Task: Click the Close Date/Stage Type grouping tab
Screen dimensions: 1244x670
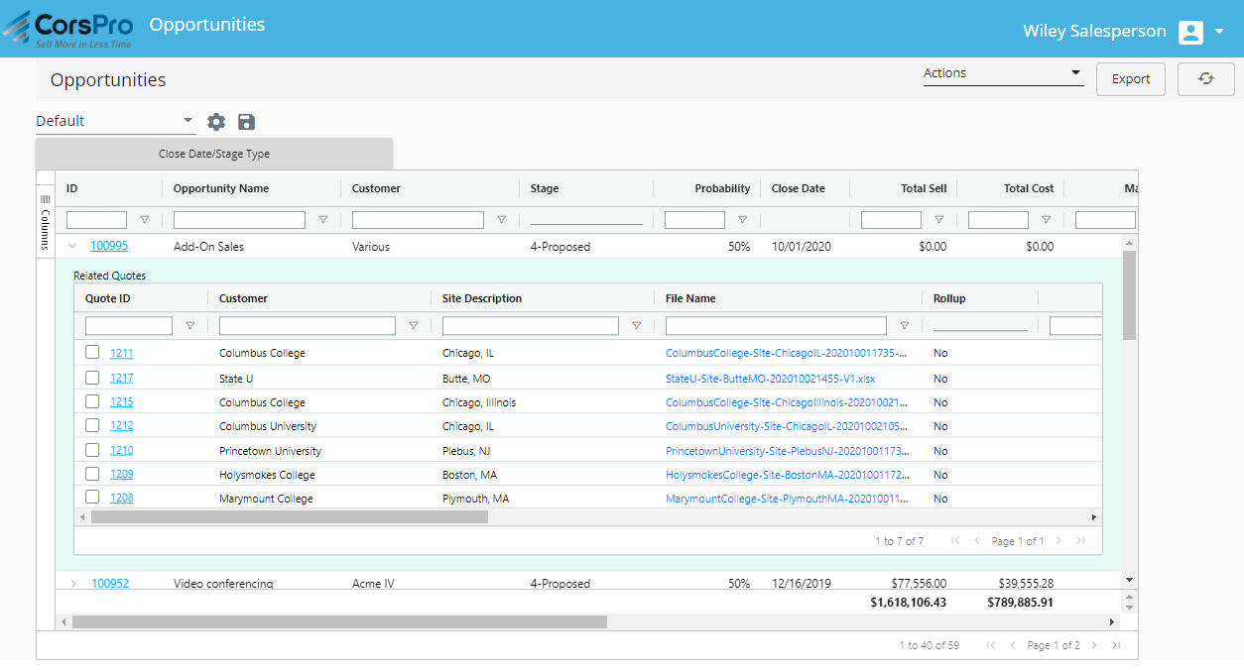Action: 213,154
